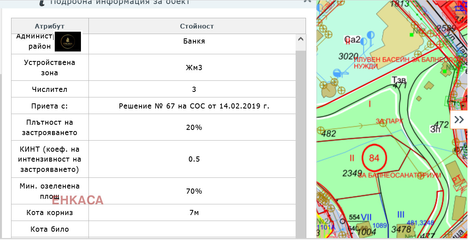Click the 'Атрибут' column header
The image size is (469, 240).
tap(50, 26)
